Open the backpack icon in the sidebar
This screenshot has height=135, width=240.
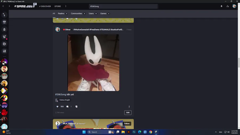coord(4,29)
